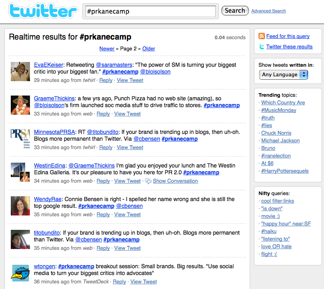
Task: Open GraemeThickins username link
Action: [x=54, y=98]
